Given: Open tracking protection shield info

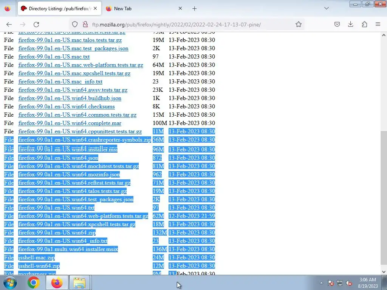Looking at the screenshot, I should pos(75,24).
